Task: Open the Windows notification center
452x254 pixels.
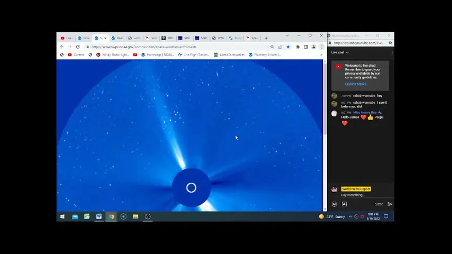Action: (x=386, y=217)
